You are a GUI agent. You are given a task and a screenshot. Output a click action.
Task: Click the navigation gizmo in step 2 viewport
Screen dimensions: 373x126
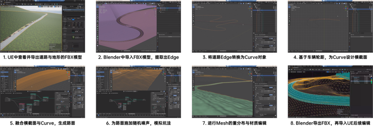(x=154, y=8)
